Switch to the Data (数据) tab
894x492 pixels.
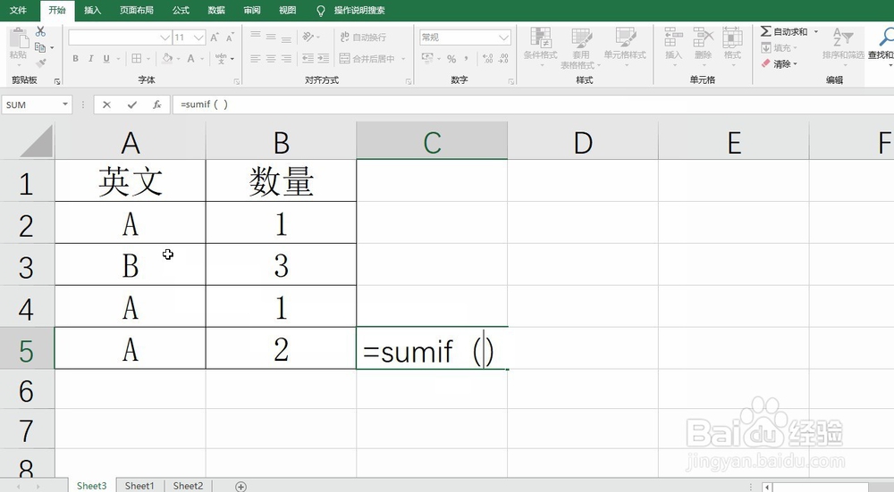[x=216, y=10]
